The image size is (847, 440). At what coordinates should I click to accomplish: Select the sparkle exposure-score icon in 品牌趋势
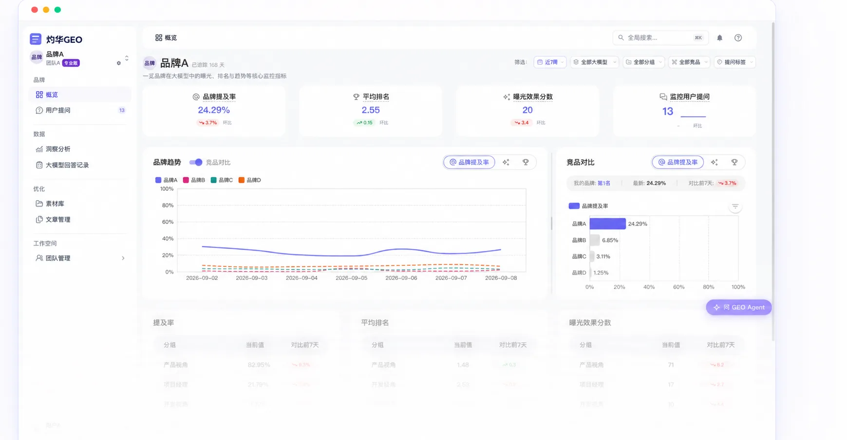coord(506,163)
